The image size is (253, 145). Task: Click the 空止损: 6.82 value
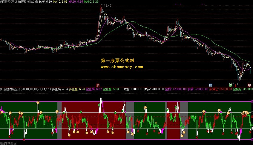94,89
